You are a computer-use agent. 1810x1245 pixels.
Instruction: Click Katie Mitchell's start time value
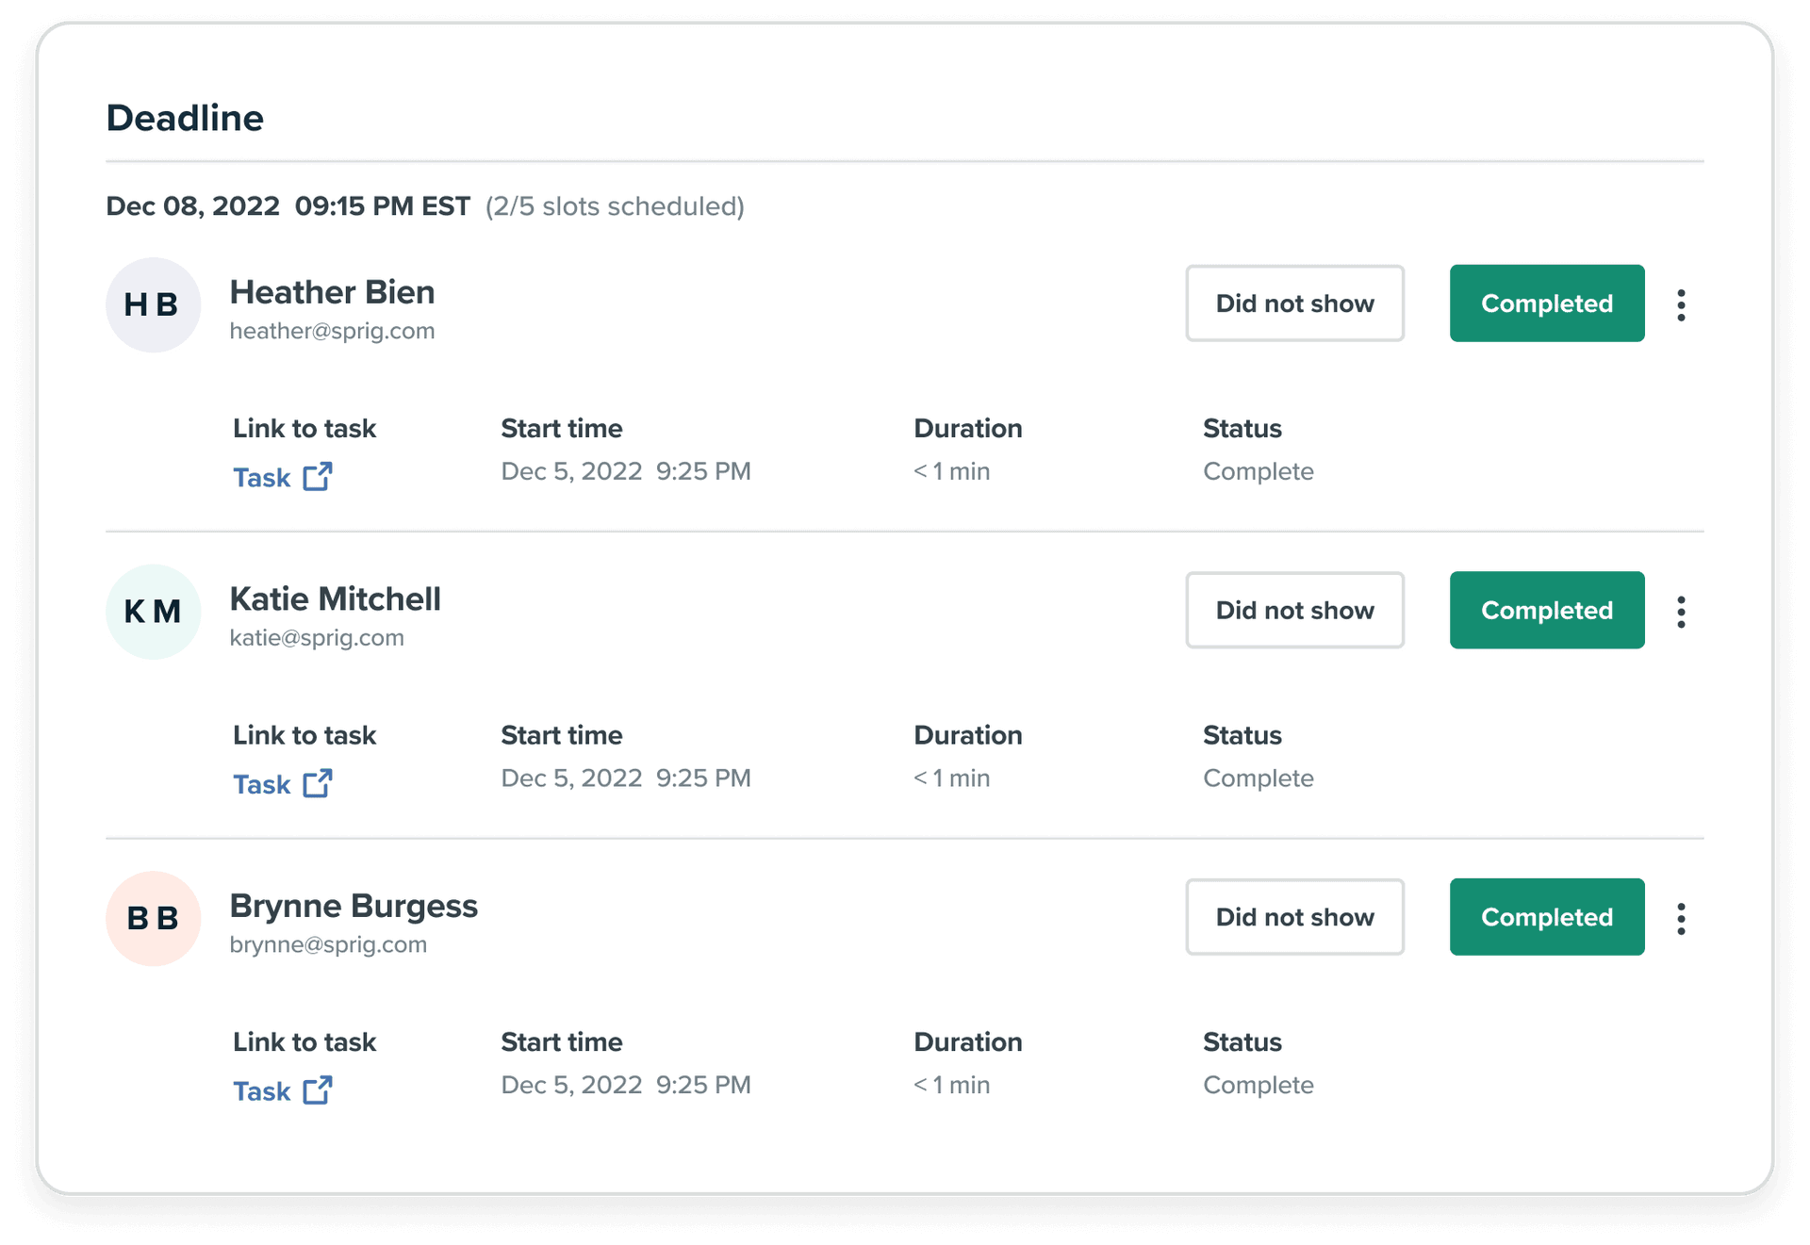[626, 778]
